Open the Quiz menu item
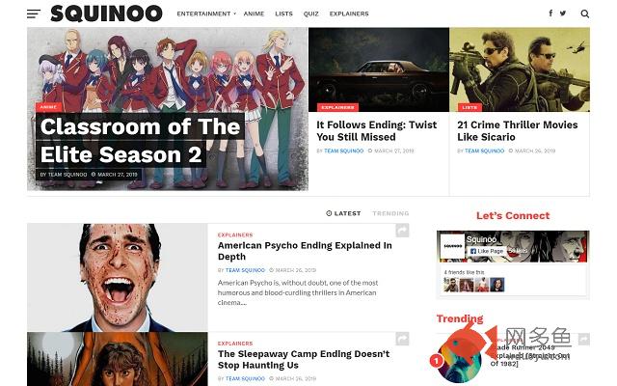The height and width of the screenshot is (386, 617). point(310,14)
